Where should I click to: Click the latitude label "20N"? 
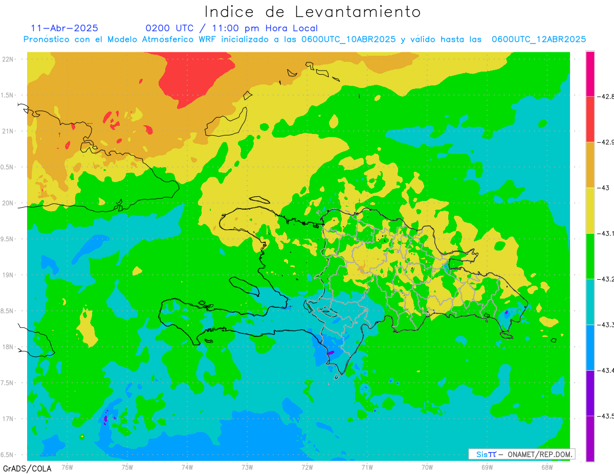click(x=8, y=203)
